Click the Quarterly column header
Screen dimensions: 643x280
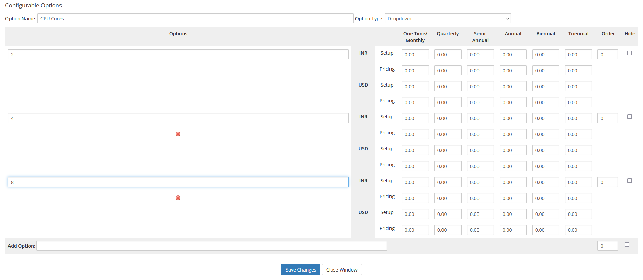448,33
